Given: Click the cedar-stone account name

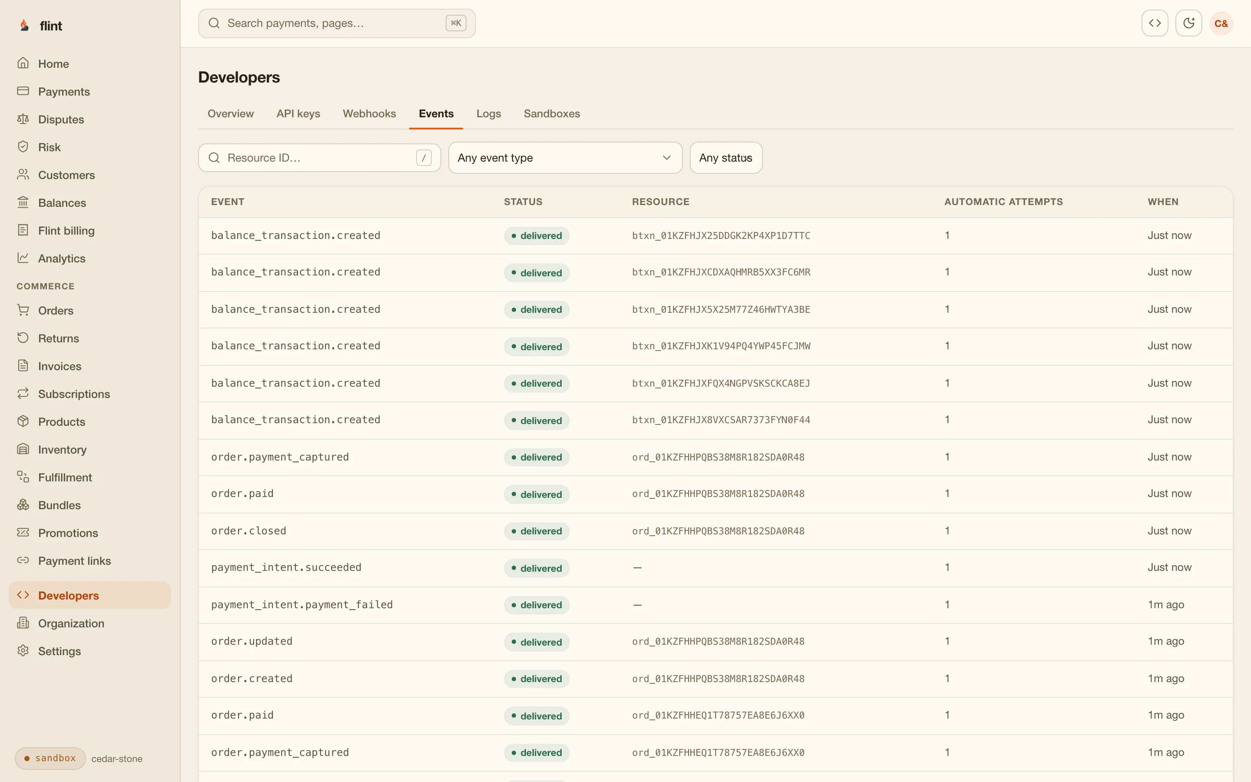Looking at the screenshot, I should (x=117, y=759).
